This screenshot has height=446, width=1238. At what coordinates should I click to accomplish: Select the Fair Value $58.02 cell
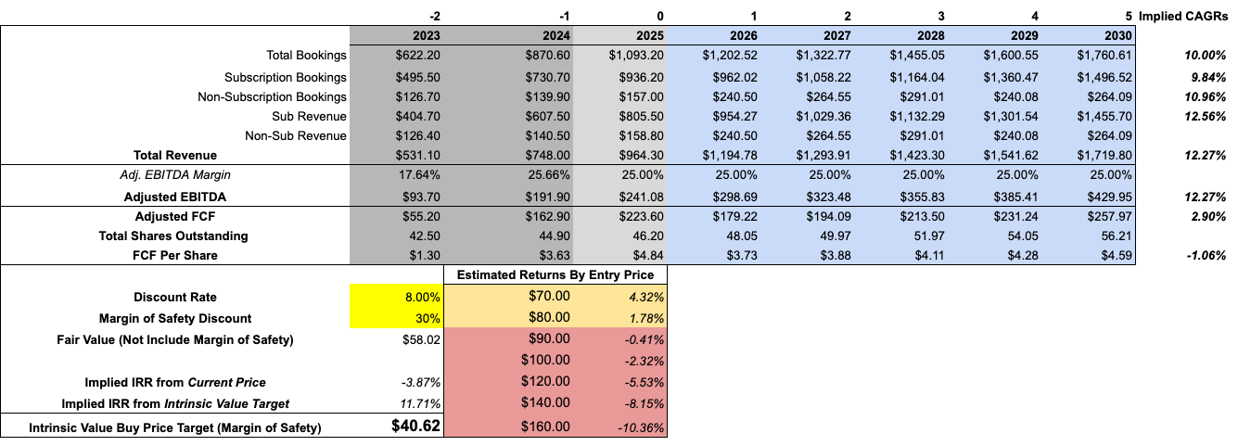click(x=396, y=340)
